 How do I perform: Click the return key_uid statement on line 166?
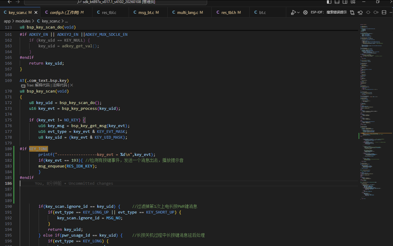(x=47, y=63)
